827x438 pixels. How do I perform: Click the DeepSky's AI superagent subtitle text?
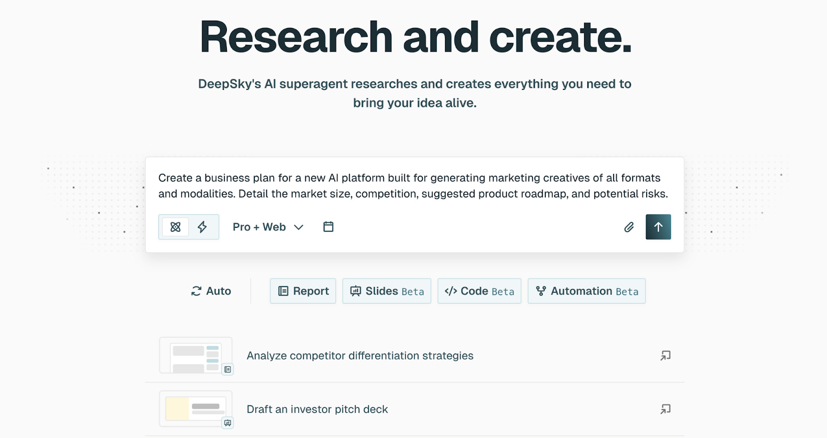(415, 93)
